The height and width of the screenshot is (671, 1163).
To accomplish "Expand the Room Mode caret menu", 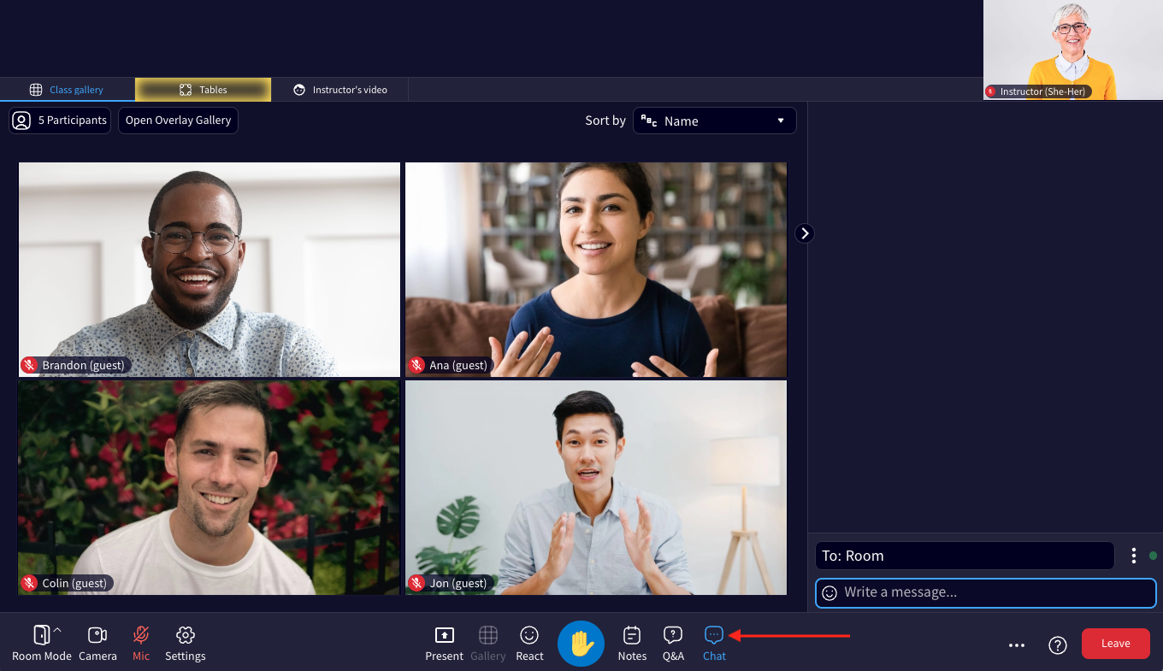I will coord(57,631).
